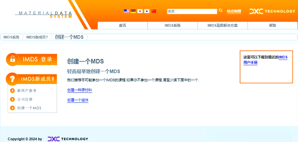Switch language via the Chinese flag
Viewport: 298px width, 142px height.
(x=154, y=11)
